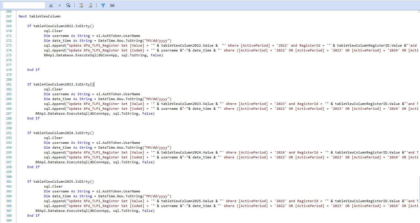Open the Go To Line Number (#) tool
The image size is (420, 223).
(x=60, y=5)
